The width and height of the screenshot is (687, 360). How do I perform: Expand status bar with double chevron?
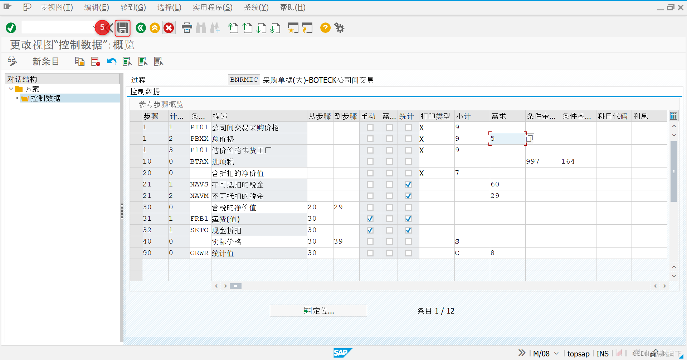click(x=522, y=353)
